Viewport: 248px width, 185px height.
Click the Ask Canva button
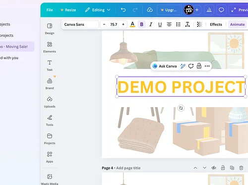[165, 66]
